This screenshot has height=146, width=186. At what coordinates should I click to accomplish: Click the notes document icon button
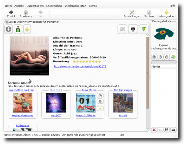point(122,29)
